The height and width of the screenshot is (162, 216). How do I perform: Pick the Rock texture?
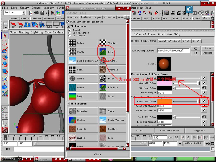(112, 138)
